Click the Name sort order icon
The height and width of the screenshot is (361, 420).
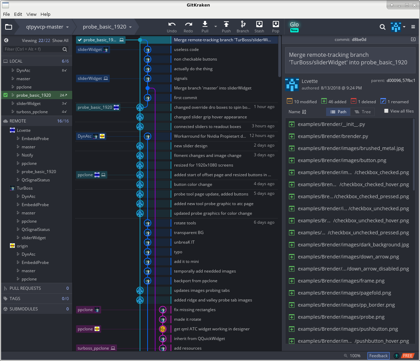pyautogui.click(x=304, y=112)
